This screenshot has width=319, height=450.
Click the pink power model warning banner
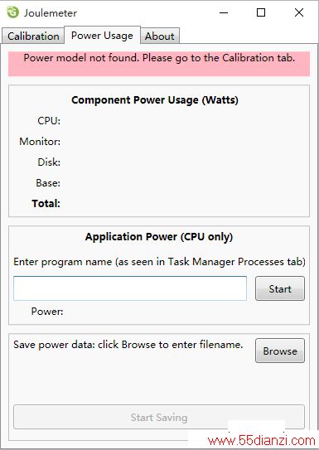coord(159,64)
